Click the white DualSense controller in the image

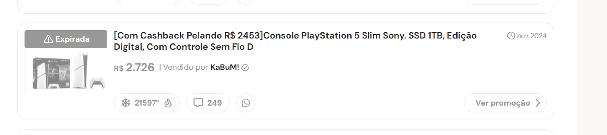point(97,83)
